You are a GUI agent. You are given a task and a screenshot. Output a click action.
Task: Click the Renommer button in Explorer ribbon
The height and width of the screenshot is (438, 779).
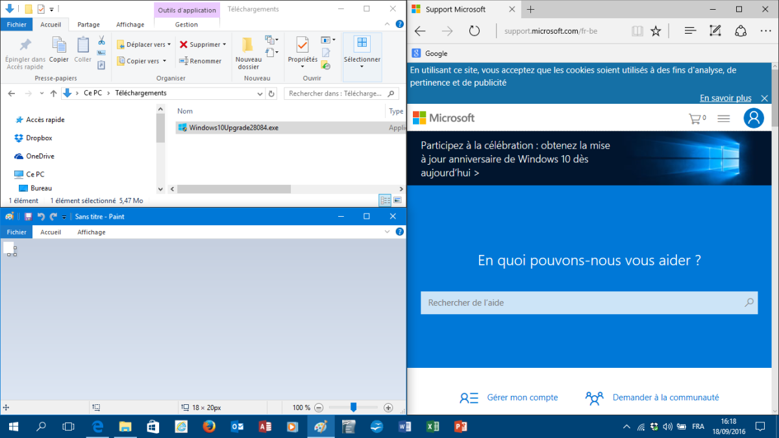tap(201, 61)
